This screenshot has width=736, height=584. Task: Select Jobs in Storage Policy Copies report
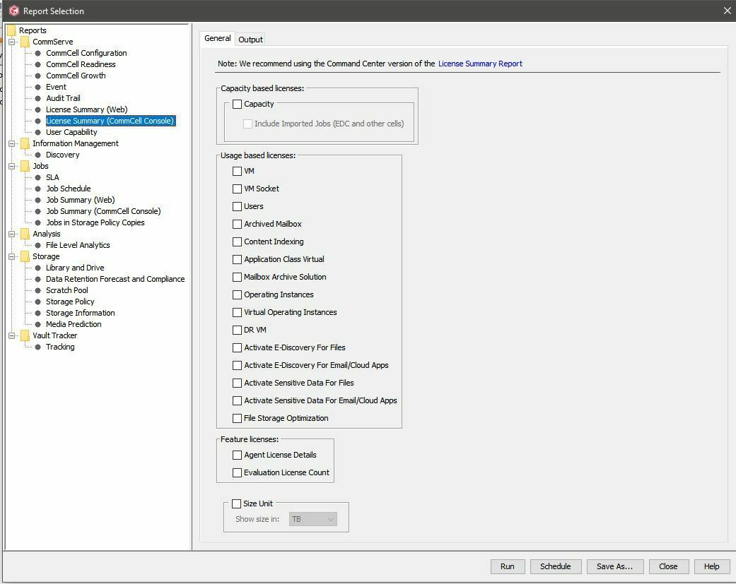click(95, 222)
